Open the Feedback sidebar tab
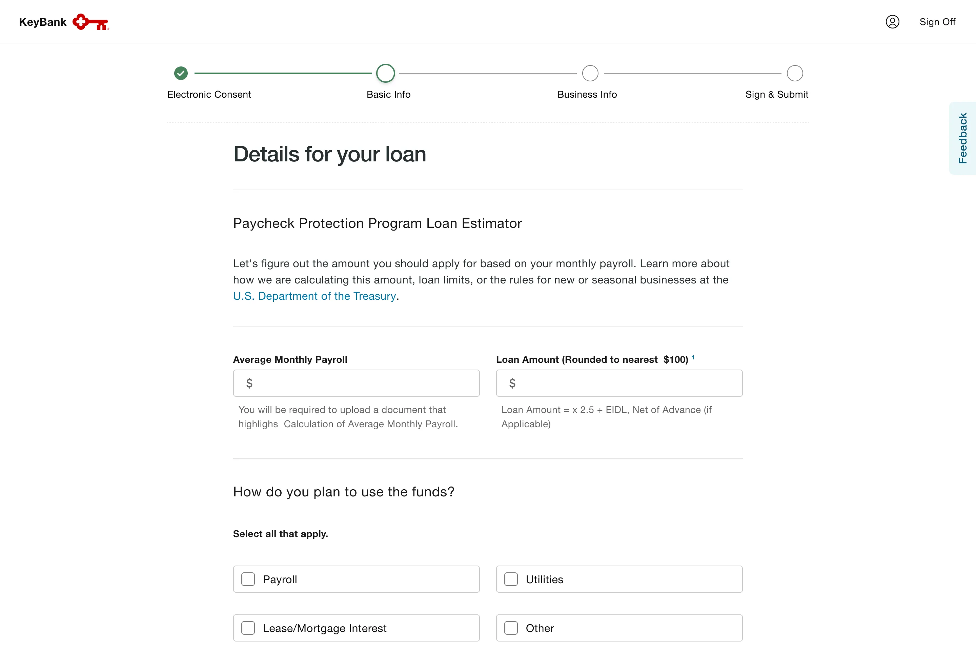976x651 pixels. pos(963,138)
